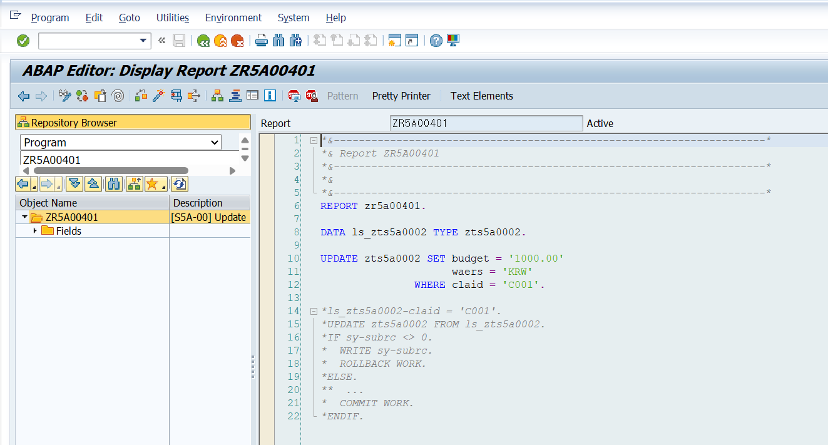The height and width of the screenshot is (445, 828).
Task: Click the Set/Delete External Breakpoint icon
Action: [311, 96]
